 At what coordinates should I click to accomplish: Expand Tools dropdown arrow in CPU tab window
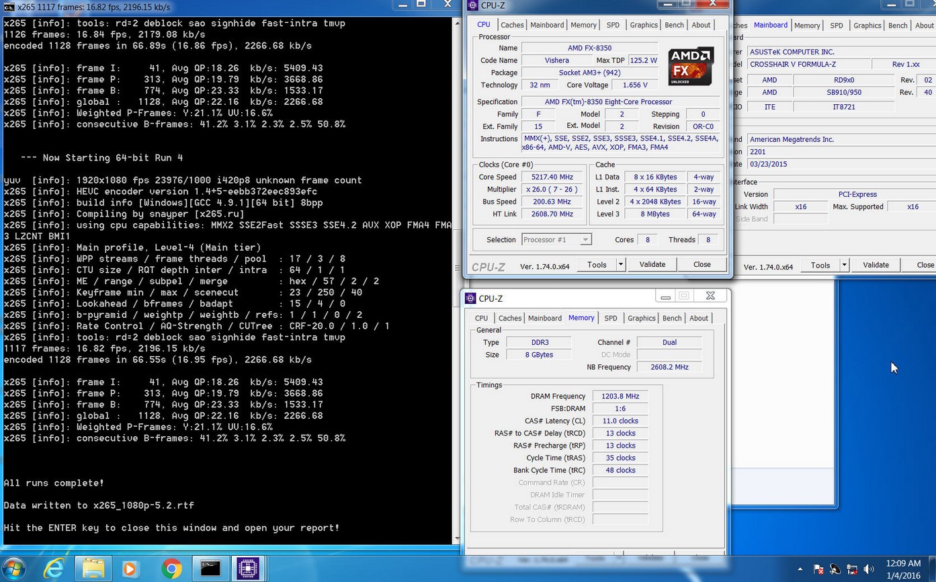point(620,265)
